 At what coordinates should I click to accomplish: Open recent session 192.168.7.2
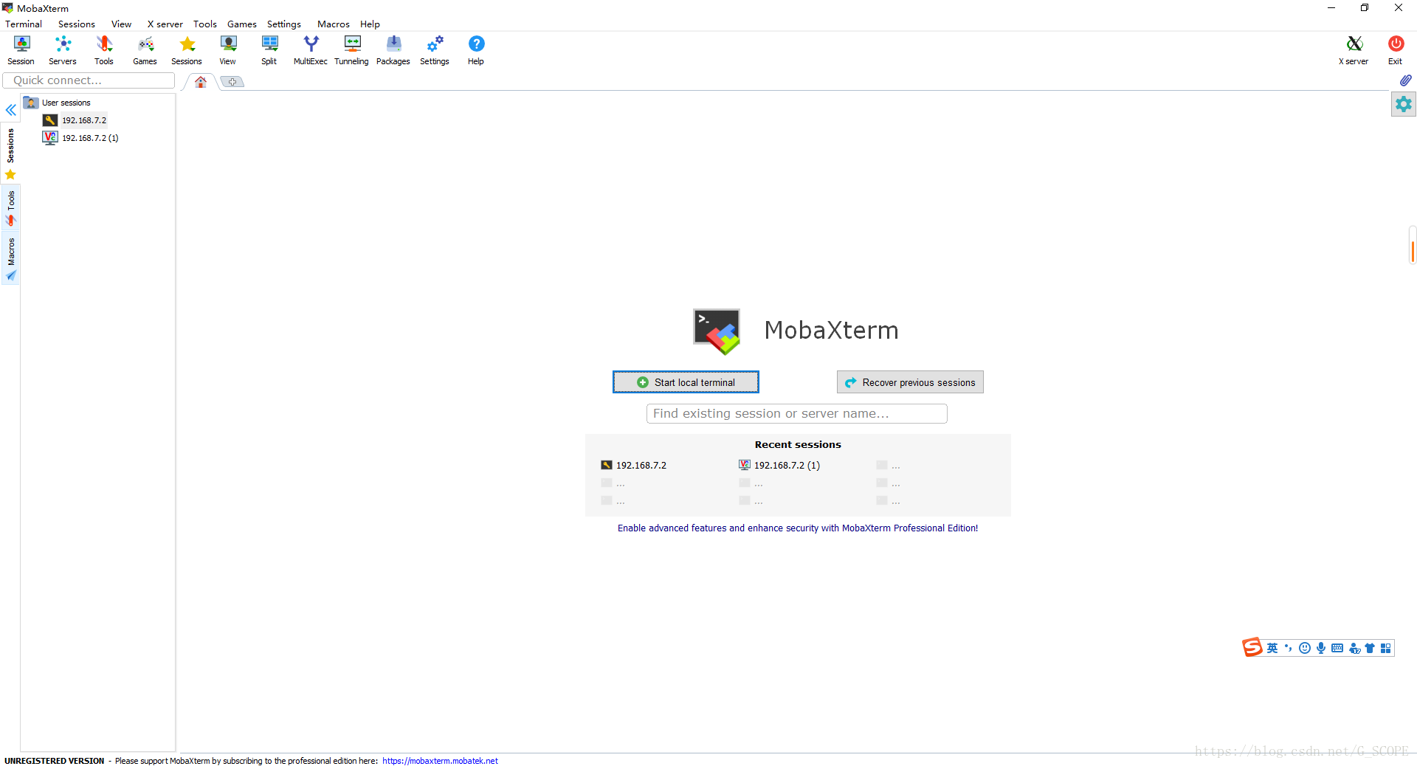click(634, 466)
